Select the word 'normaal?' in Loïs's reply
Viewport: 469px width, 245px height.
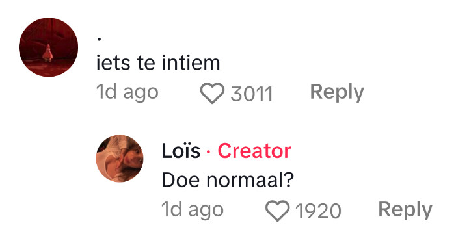tap(250, 181)
